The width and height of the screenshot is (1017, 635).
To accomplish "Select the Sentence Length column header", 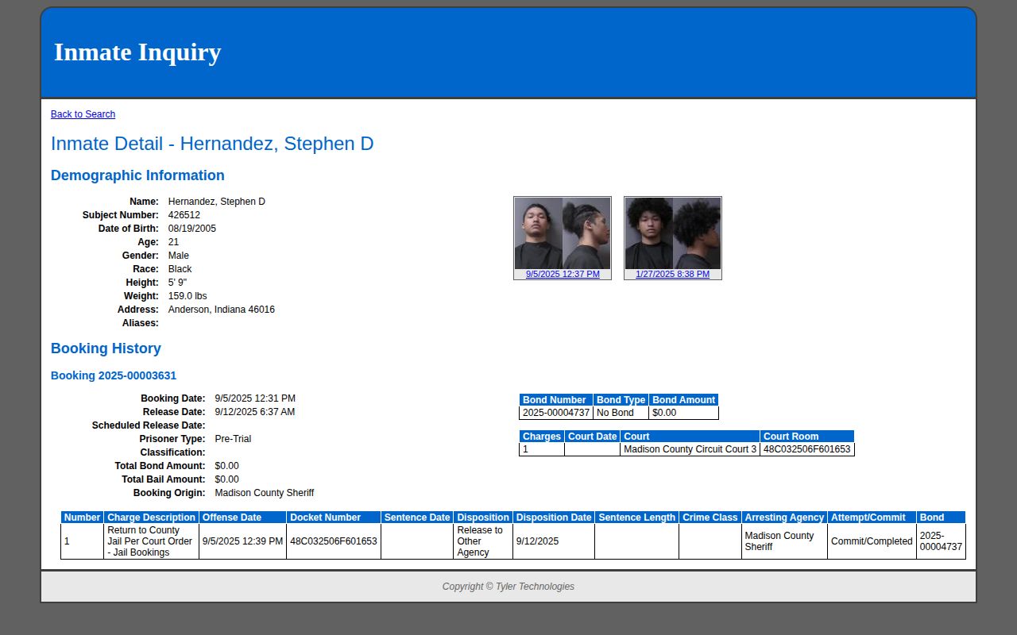I will [636, 518].
